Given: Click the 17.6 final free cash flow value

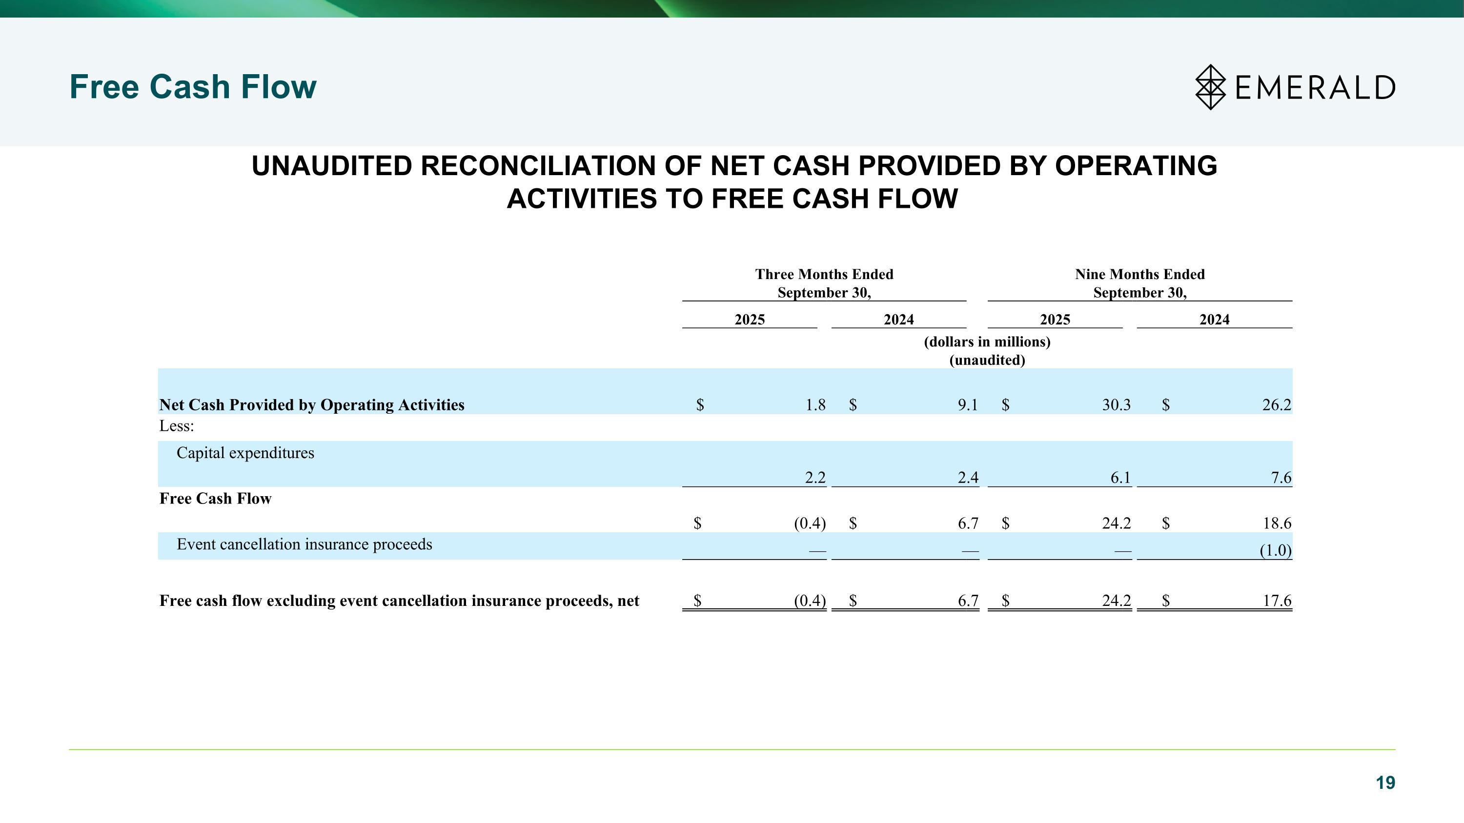Looking at the screenshot, I should [1277, 601].
